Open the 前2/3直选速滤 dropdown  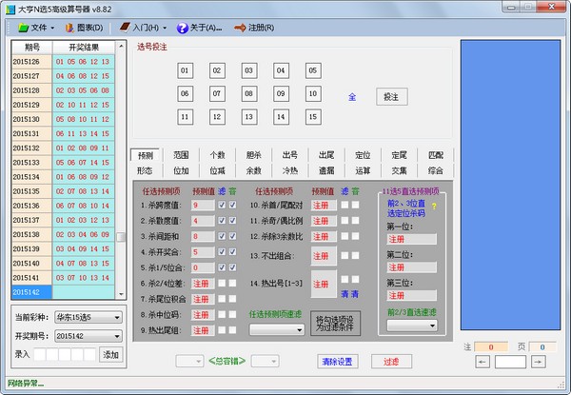[412, 326]
